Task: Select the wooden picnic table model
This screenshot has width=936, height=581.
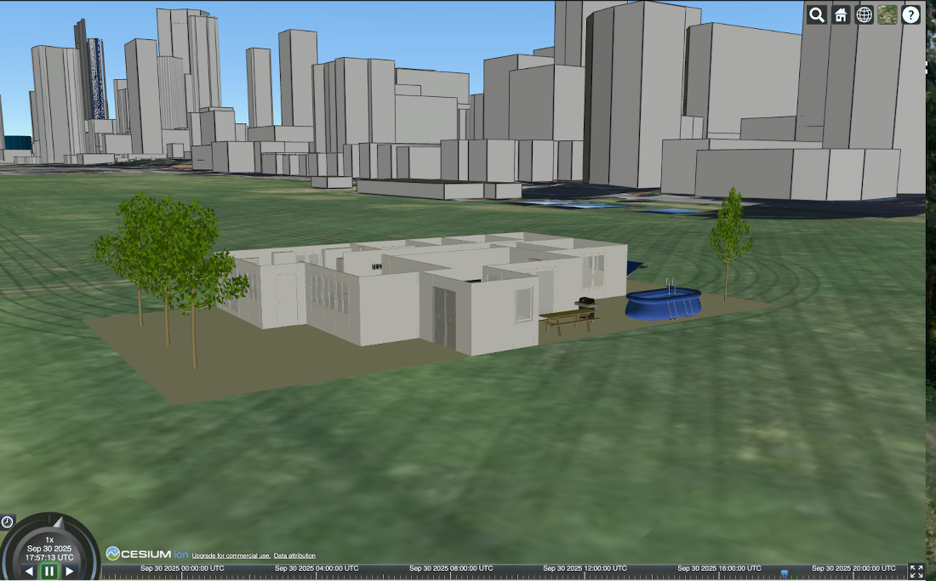Action: tap(568, 322)
